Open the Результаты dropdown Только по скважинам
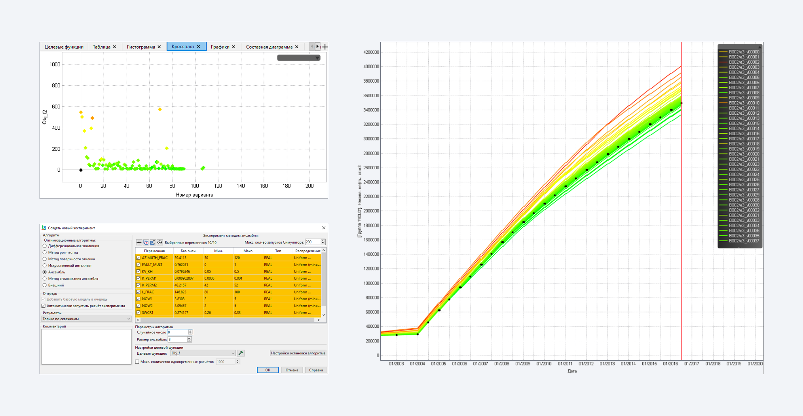The height and width of the screenshot is (416, 803). click(x=86, y=319)
